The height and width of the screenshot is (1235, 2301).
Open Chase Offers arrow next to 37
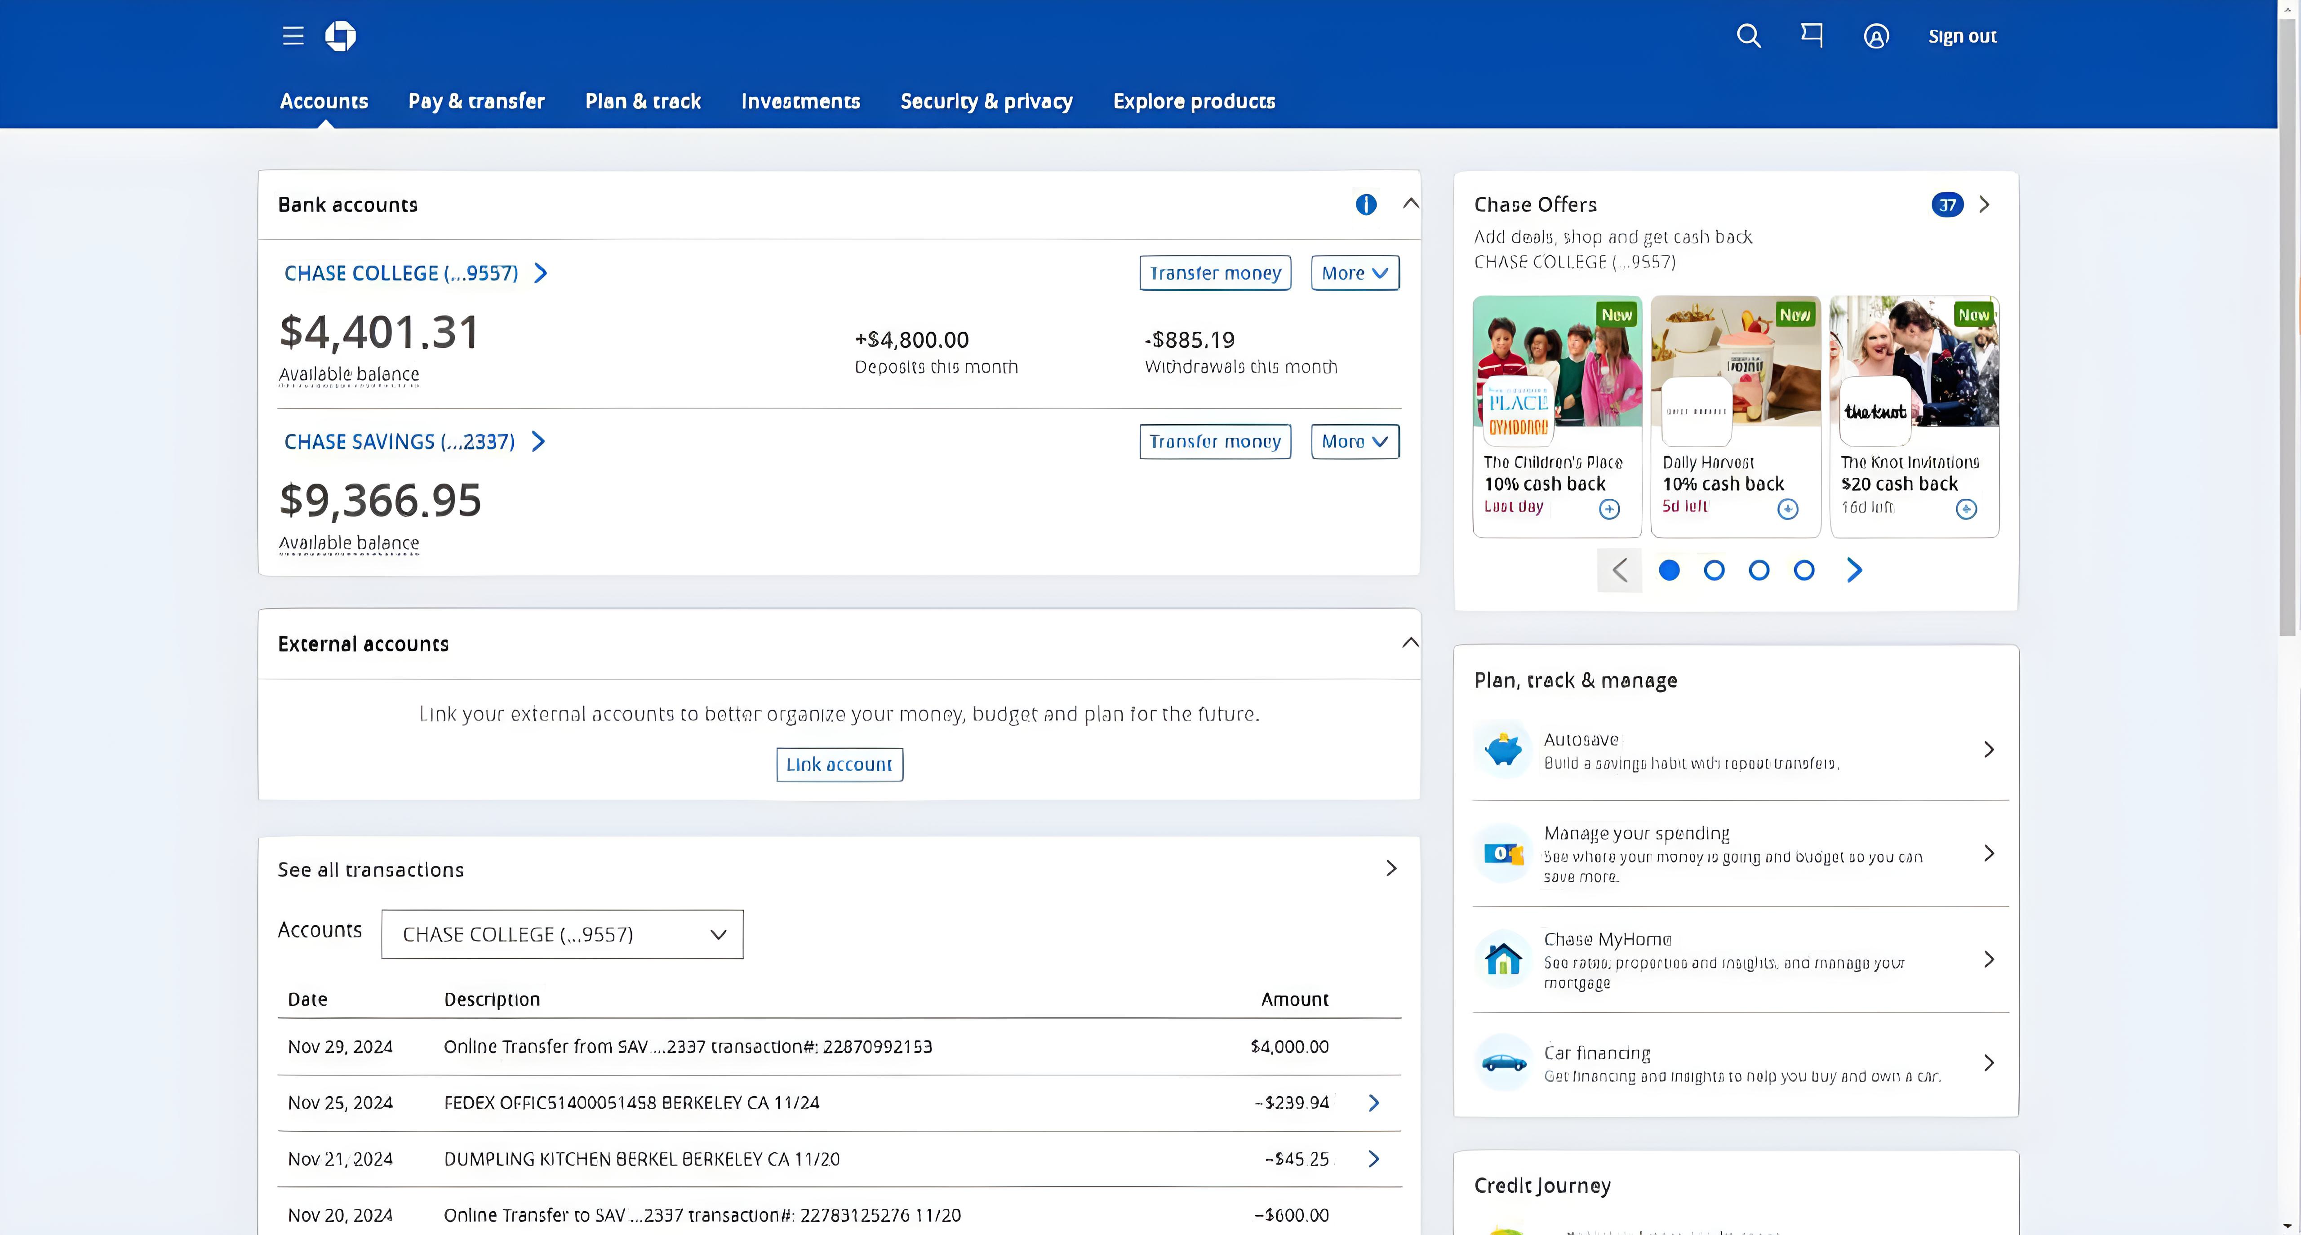(x=1985, y=204)
